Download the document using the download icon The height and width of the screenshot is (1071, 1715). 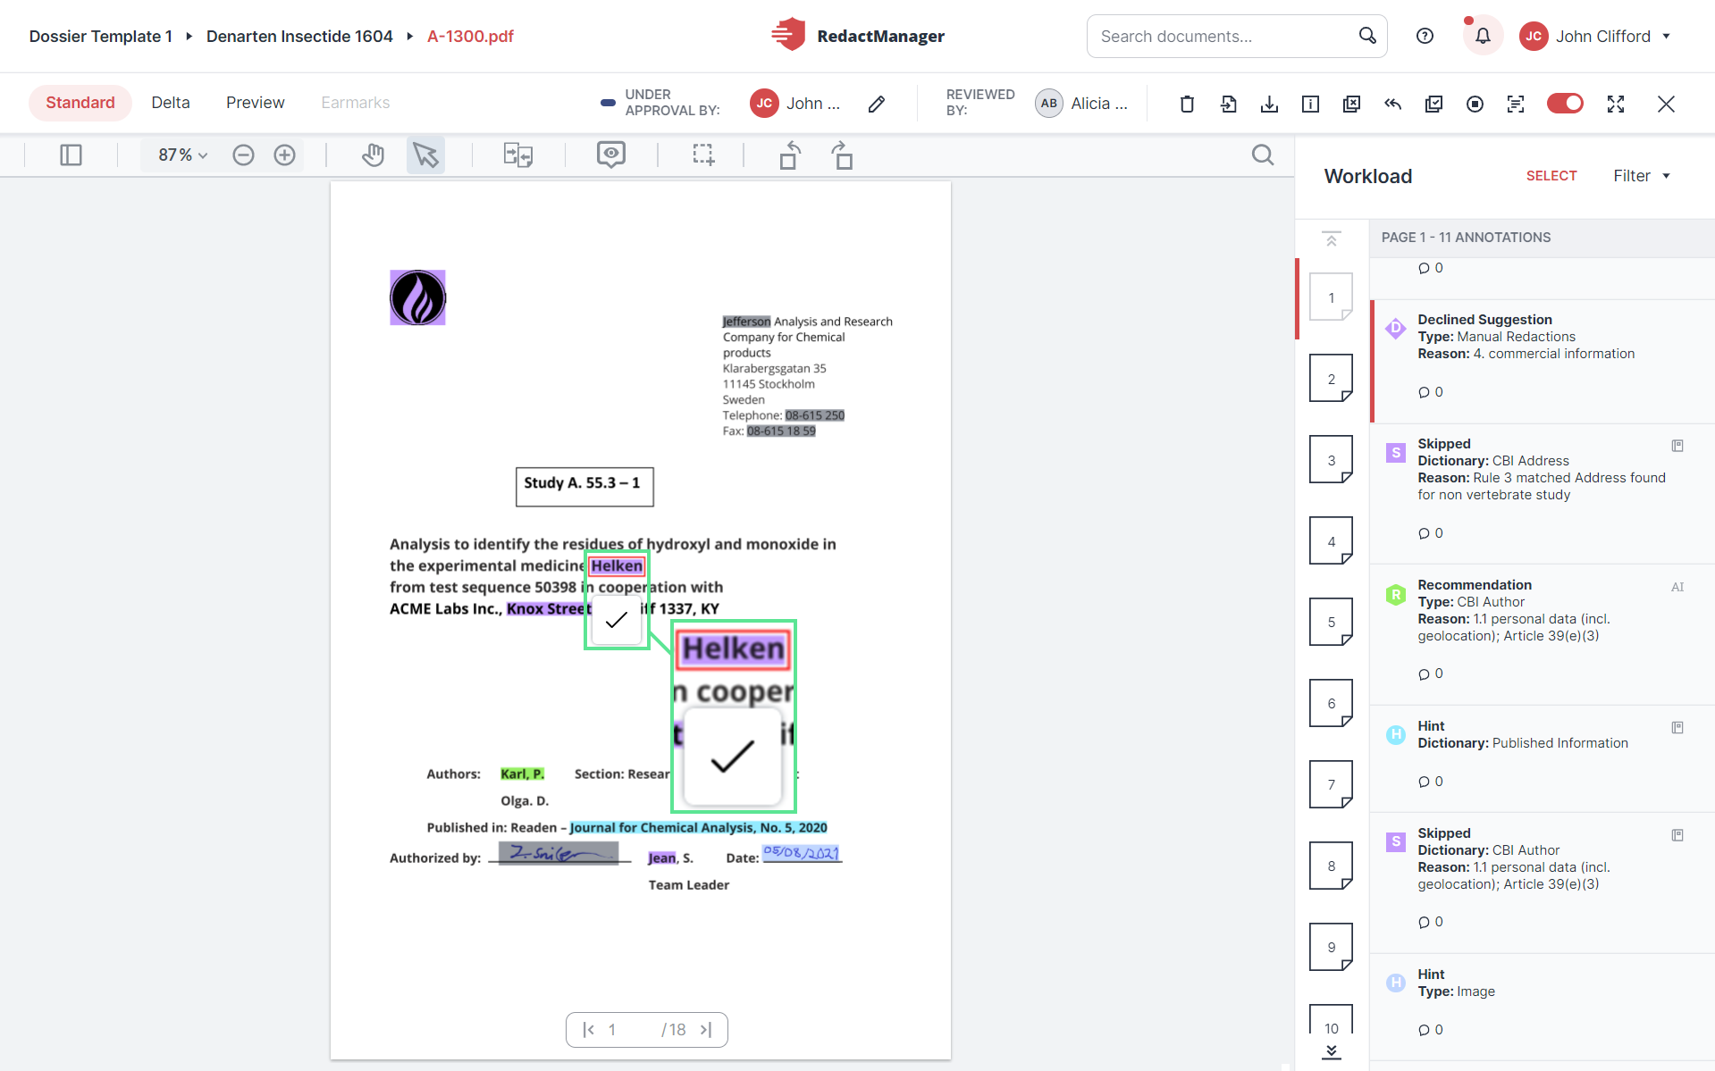(x=1269, y=104)
